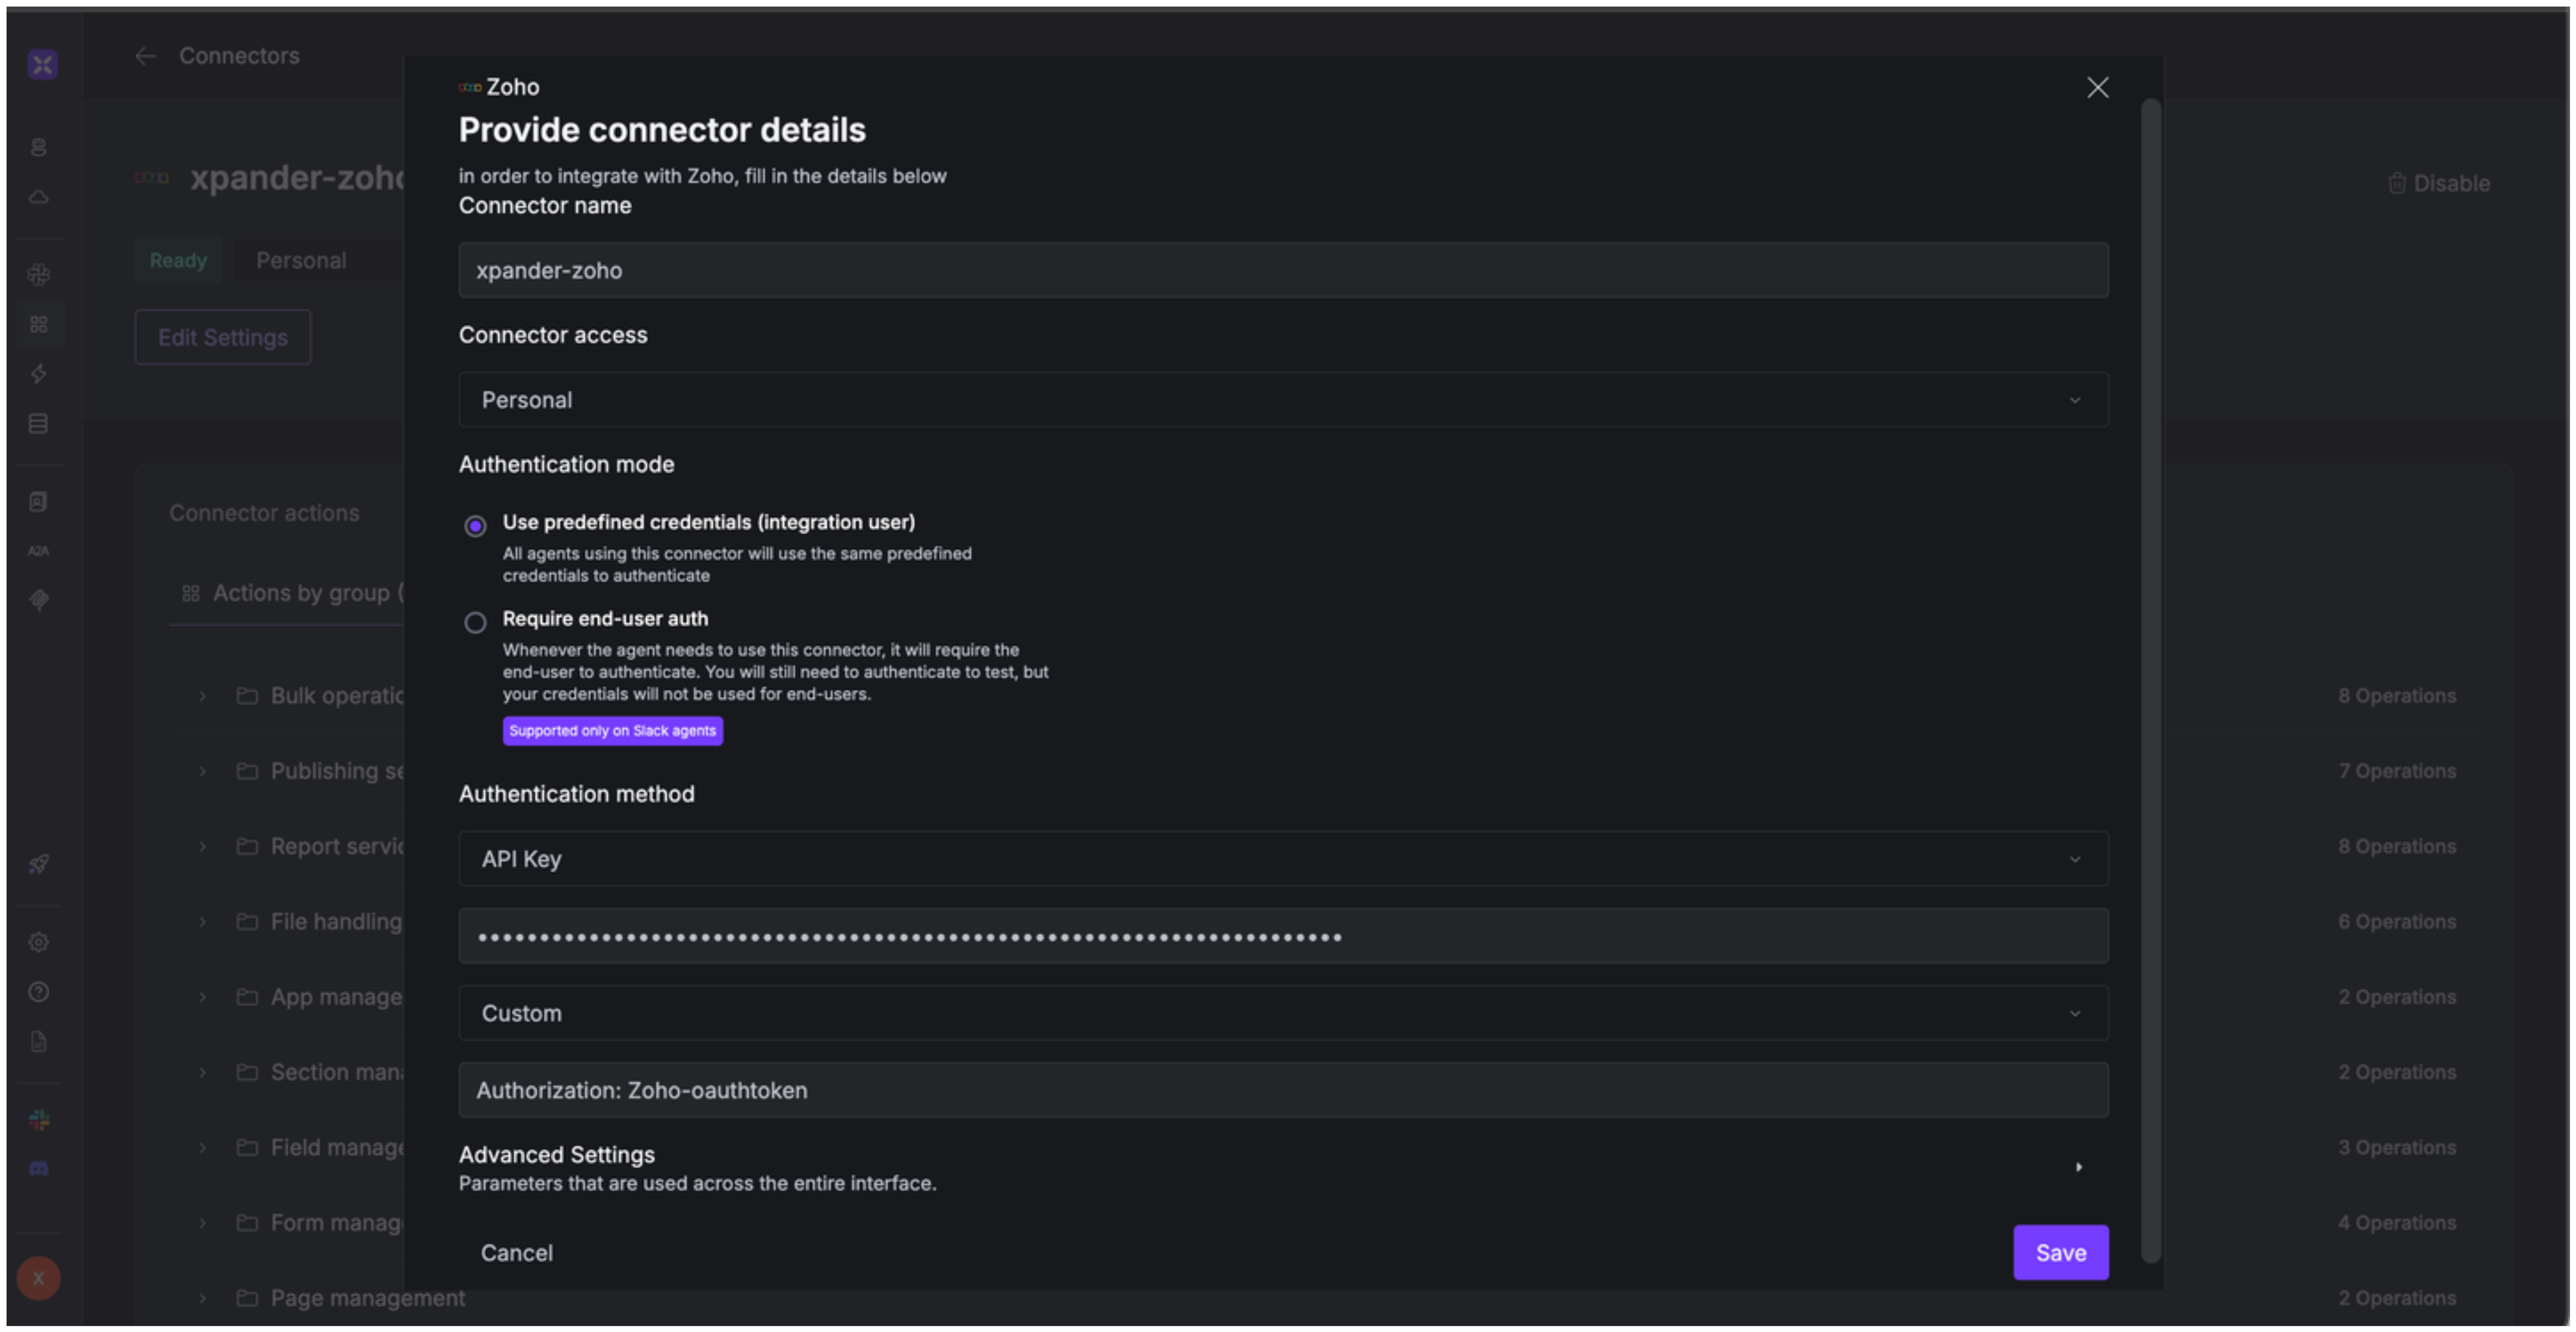Click the back arrow next to Connectors
Image resolution: width=2576 pixels, height=1332 pixels.
tap(146, 56)
